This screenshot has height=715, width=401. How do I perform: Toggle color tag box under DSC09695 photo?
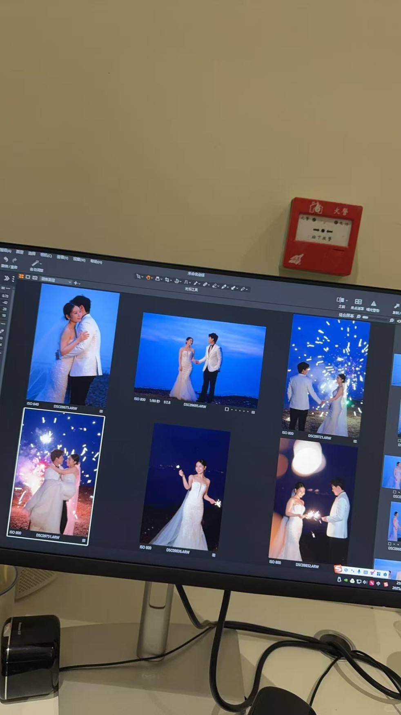point(227,409)
